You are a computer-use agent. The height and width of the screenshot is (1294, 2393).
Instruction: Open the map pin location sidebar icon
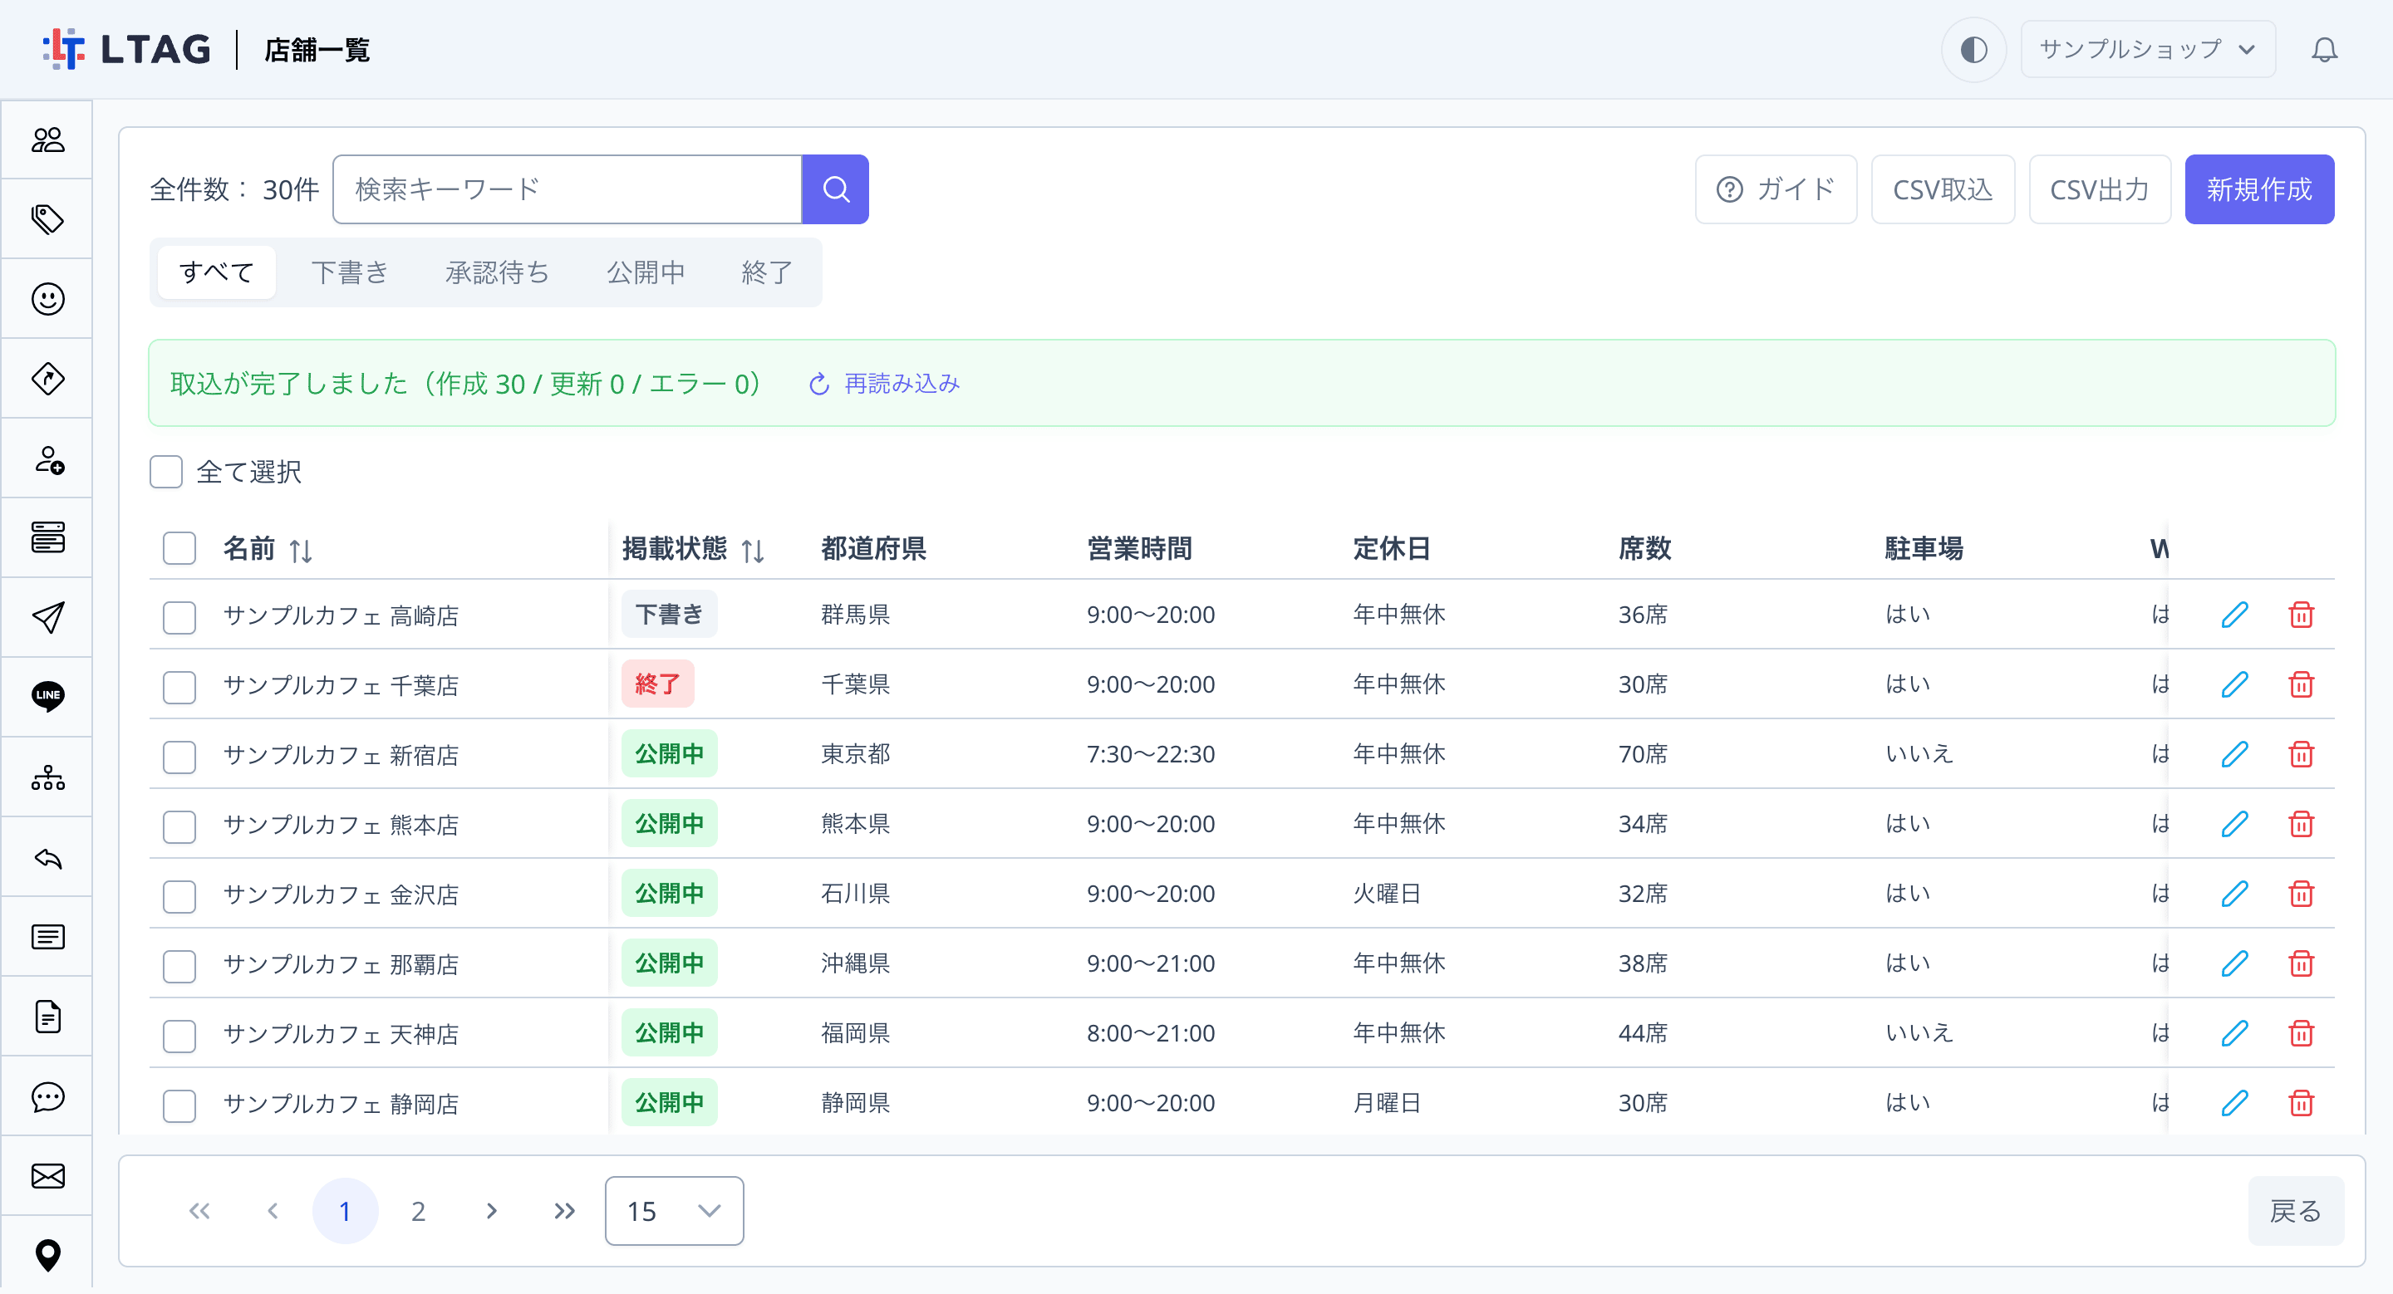click(x=47, y=1255)
